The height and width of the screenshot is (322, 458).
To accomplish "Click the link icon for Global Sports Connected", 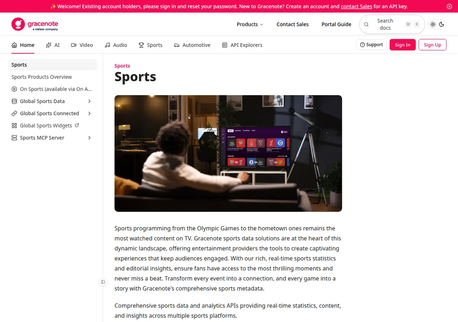I will 14,114.
